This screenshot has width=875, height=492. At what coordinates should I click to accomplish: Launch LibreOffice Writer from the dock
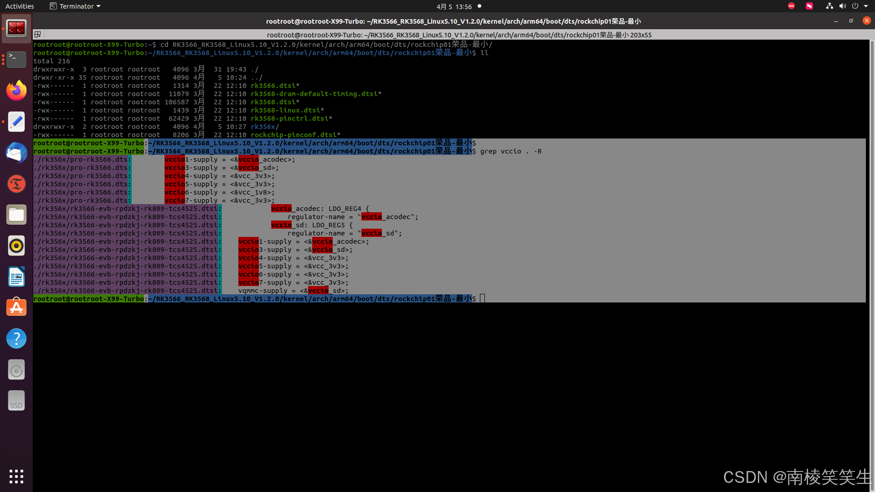tap(16, 277)
